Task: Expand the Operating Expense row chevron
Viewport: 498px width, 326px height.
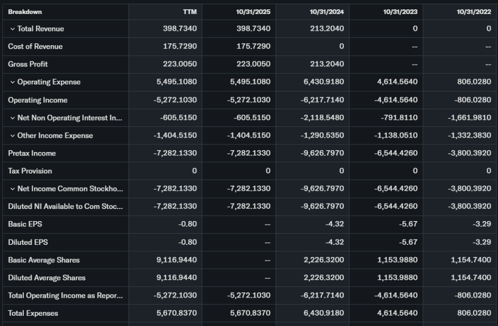Action: click(x=12, y=82)
